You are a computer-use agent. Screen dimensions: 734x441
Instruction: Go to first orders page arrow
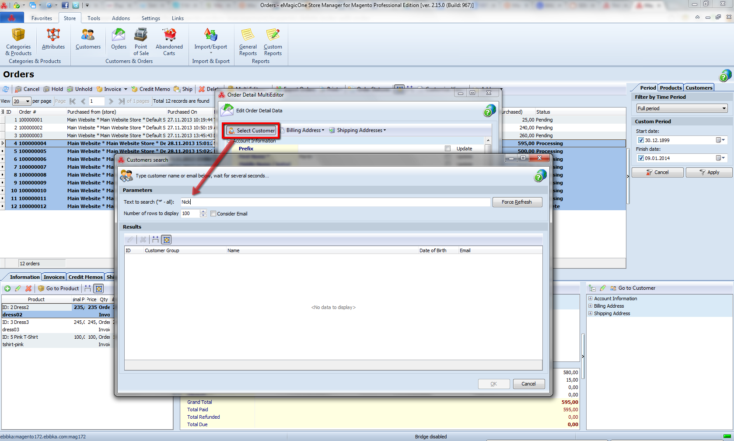(x=73, y=101)
